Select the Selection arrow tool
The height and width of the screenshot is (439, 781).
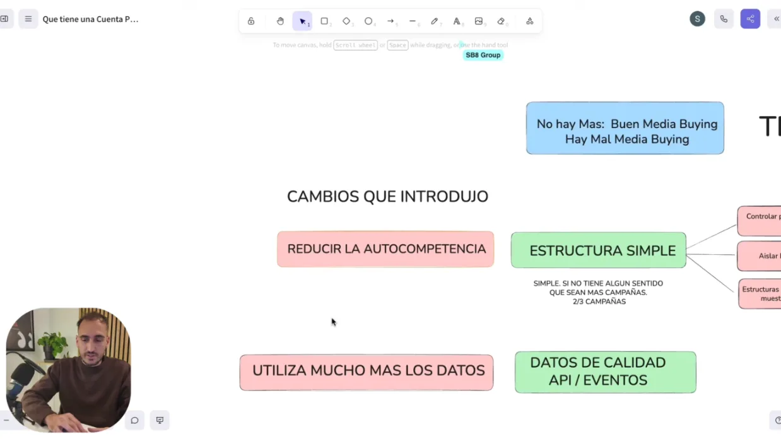click(x=302, y=21)
